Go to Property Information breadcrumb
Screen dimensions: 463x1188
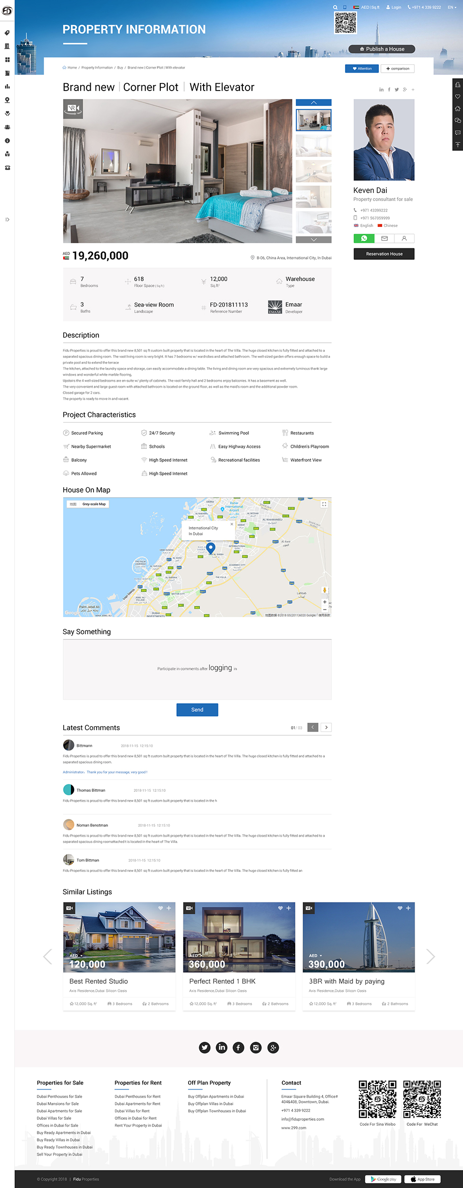pyautogui.click(x=97, y=68)
